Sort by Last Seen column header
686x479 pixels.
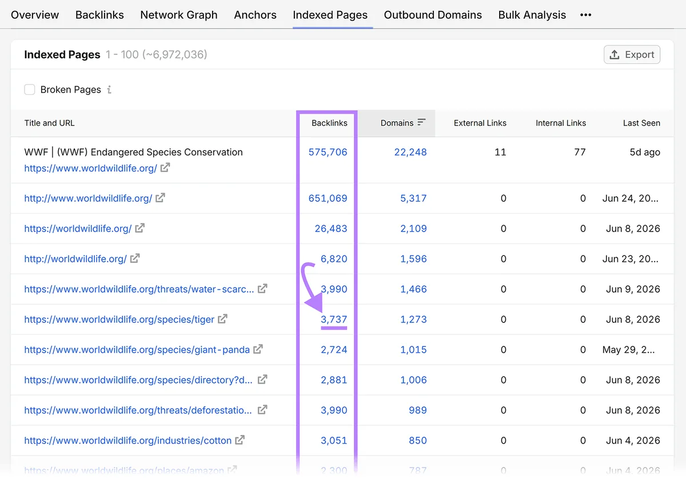pyautogui.click(x=641, y=123)
